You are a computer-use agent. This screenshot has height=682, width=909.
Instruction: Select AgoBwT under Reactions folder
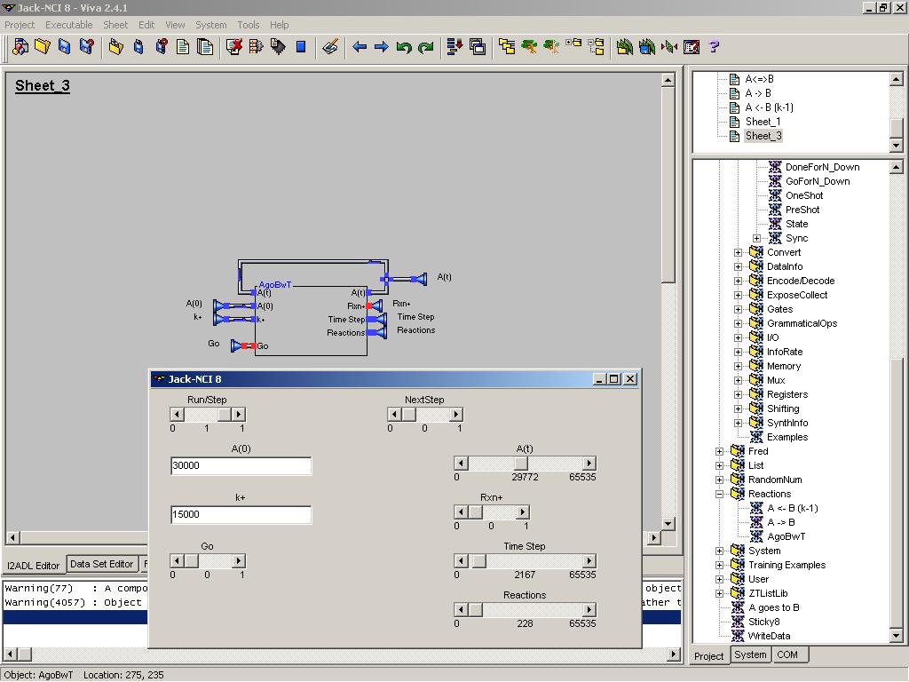tap(786, 536)
